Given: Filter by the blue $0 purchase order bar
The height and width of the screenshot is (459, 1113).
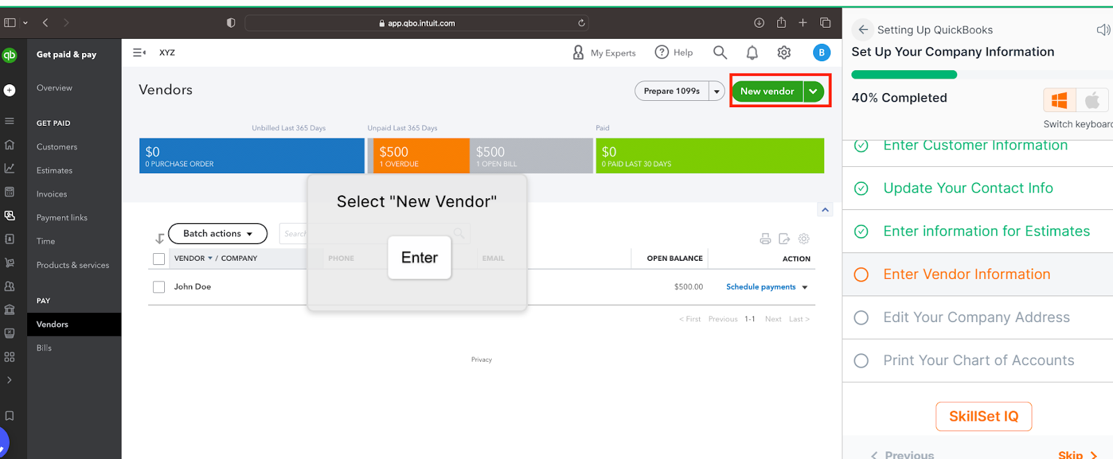Looking at the screenshot, I should [x=252, y=156].
